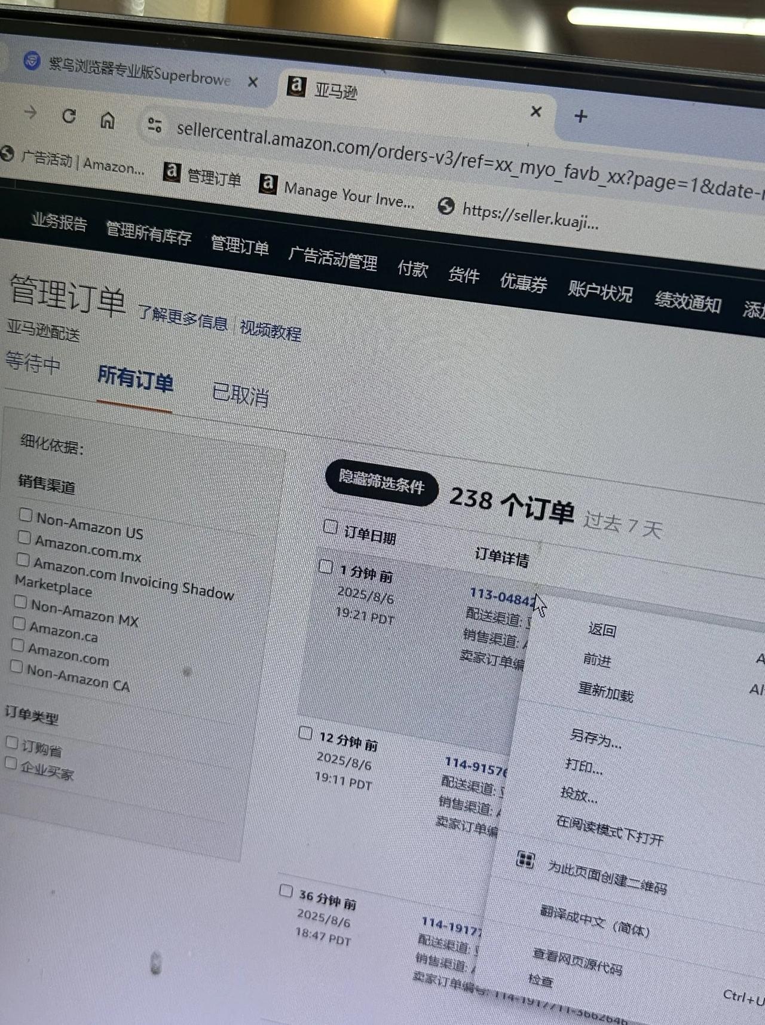Click the 238 个订单 heading

(512, 504)
